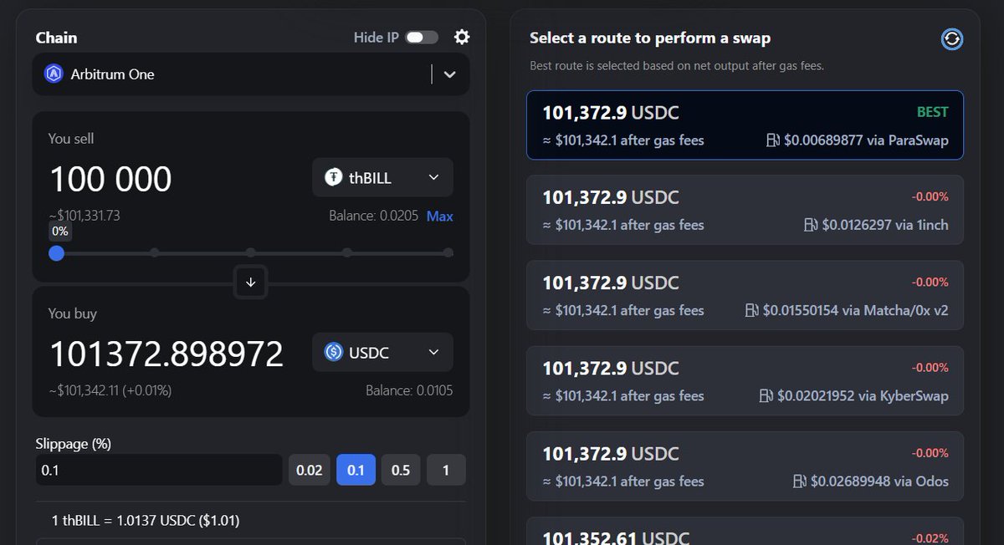This screenshot has height=545, width=1004.
Task: Select the ParaSwap BEST route
Action: tap(745, 125)
